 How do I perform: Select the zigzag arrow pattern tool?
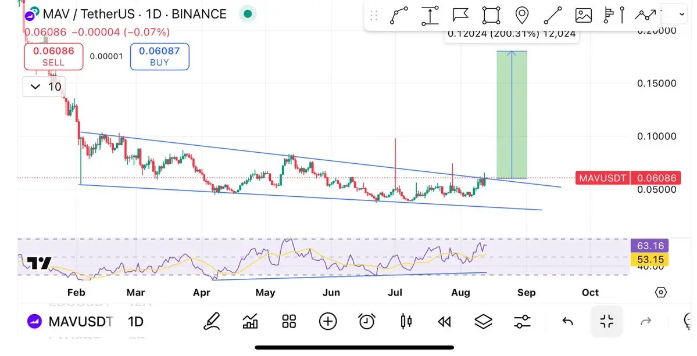pos(645,16)
